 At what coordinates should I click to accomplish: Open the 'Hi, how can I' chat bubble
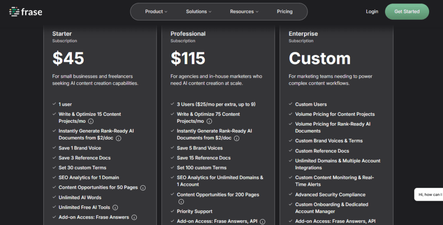click(429, 195)
